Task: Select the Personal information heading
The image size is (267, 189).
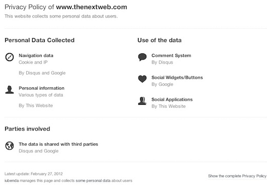Action: pos(42,88)
